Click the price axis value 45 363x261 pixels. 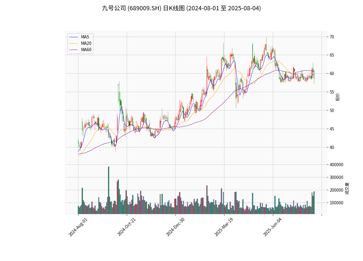pyautogui.click(x=332, y=129)
